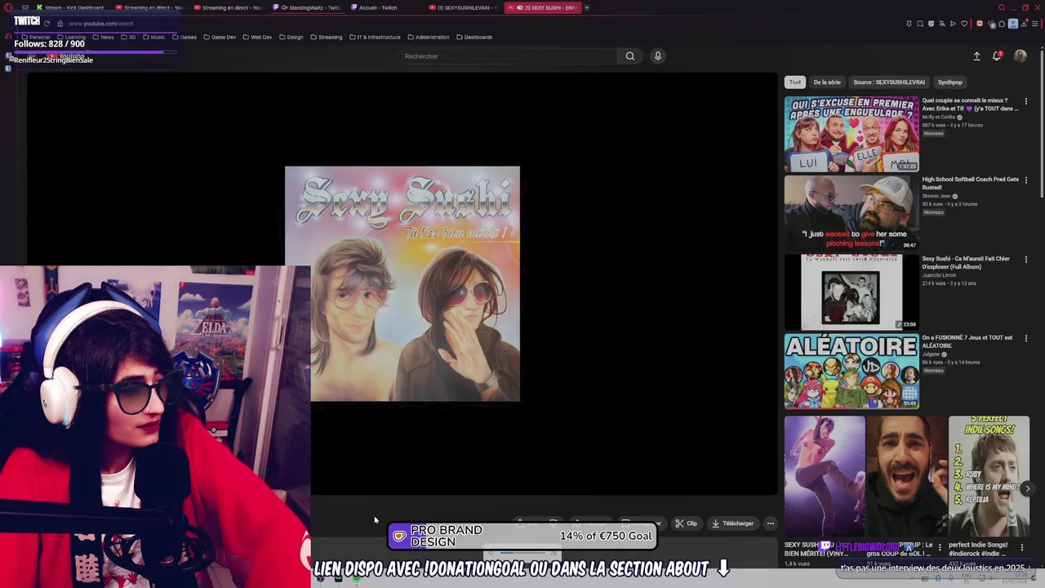Open the Juancito Limon channel link
The height and width of the screenshot is (588, 1045).
click(x=939, y=275)
